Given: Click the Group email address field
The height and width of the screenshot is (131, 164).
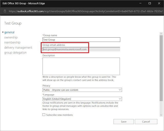Looking at the screenshot, I should click(x=81, y=49).
